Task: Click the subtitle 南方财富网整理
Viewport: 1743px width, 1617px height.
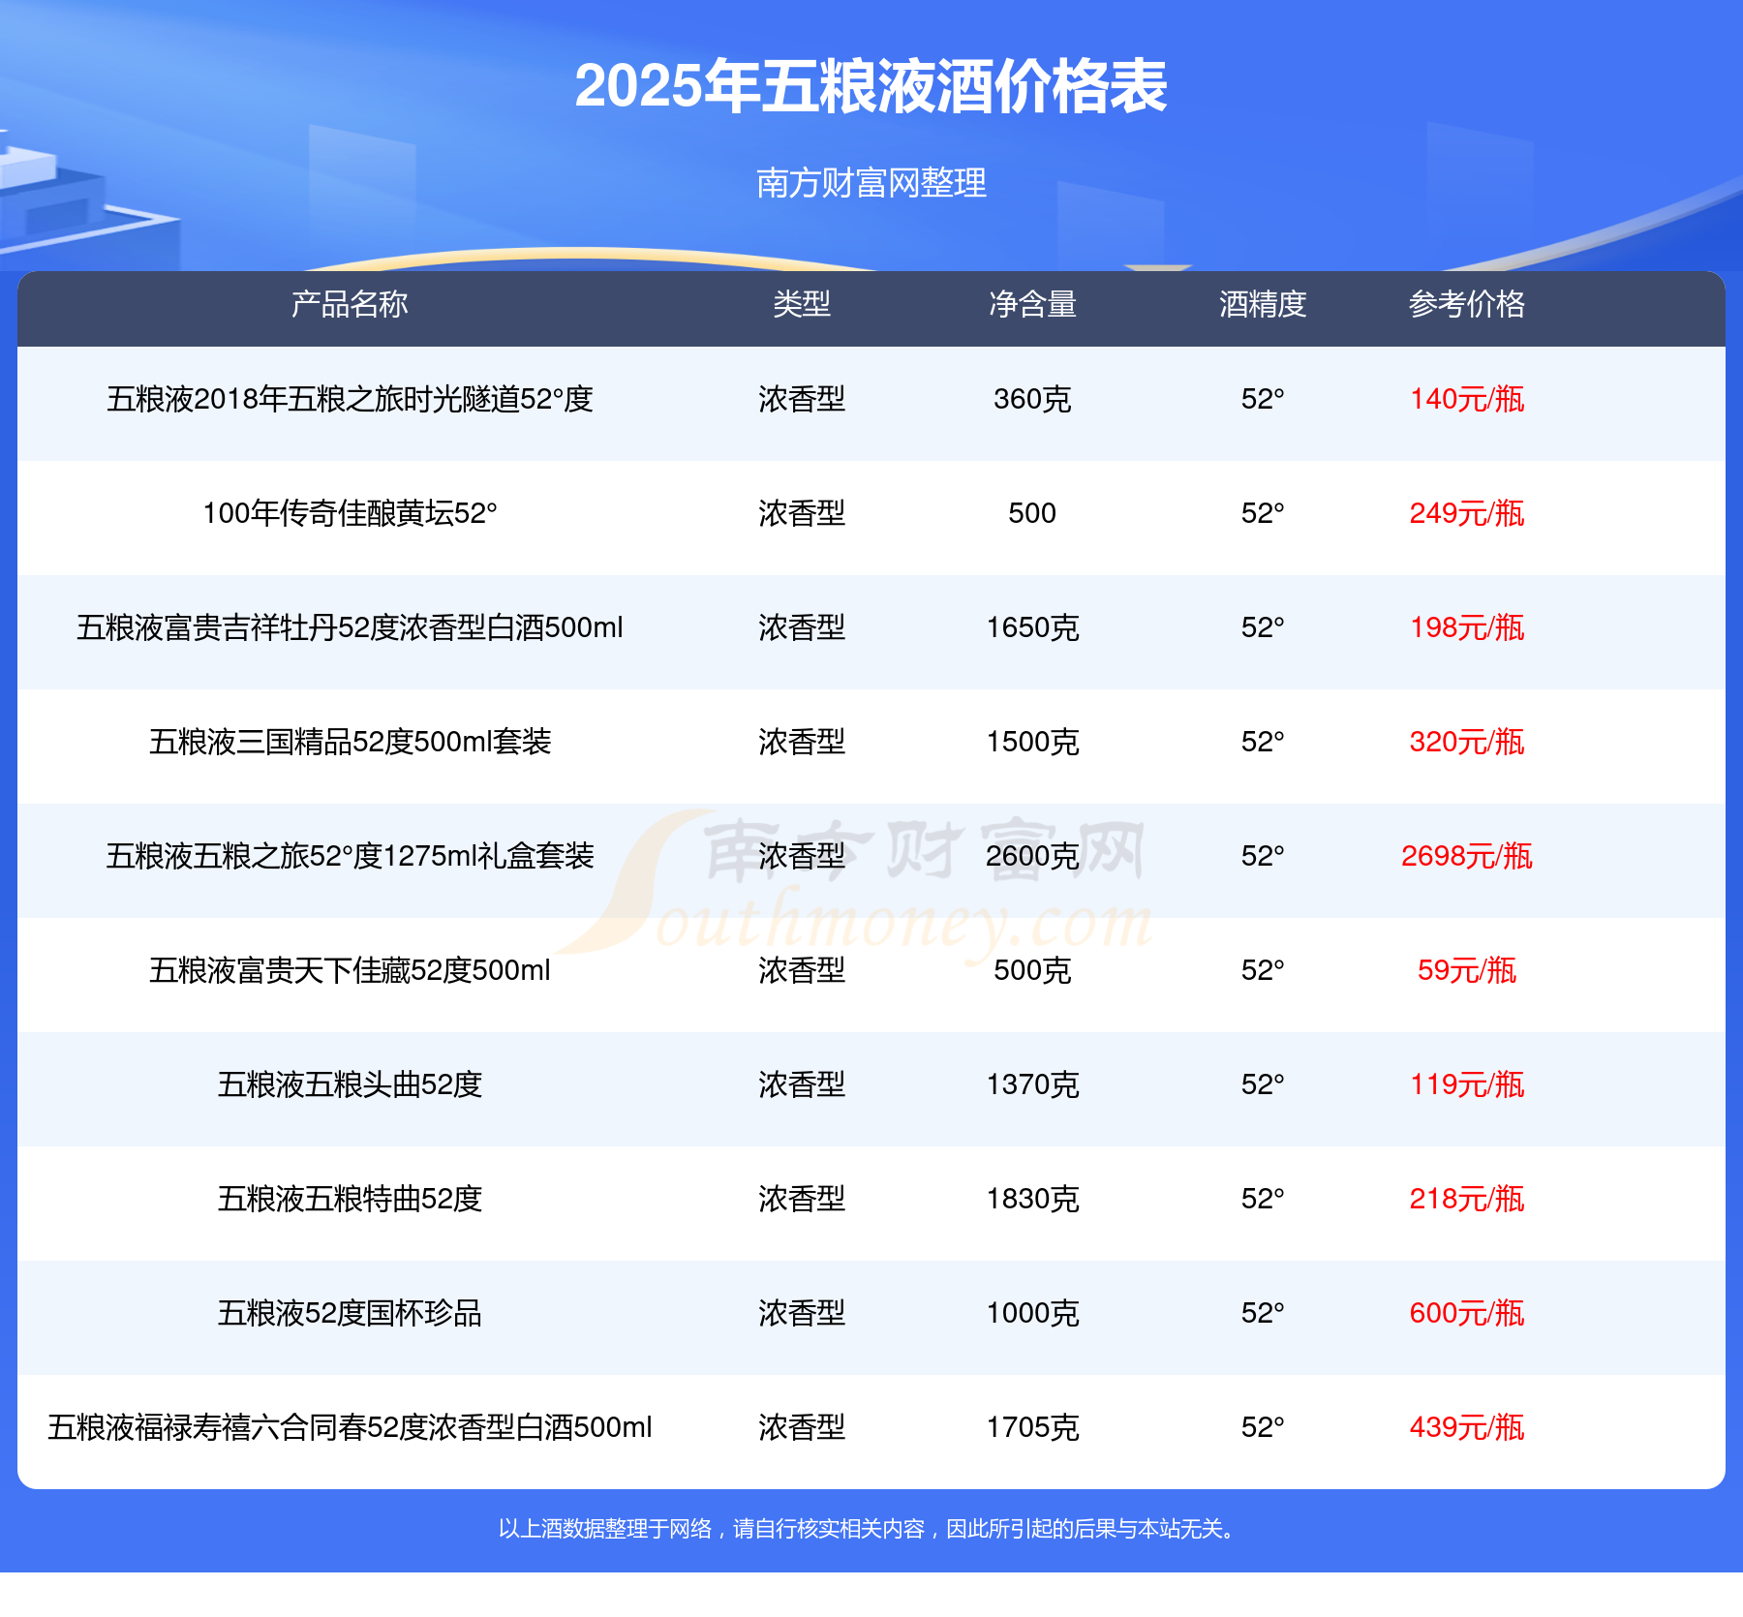Action: tap(871, 183)
